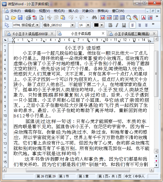Open the zoom percentage tool icon

click(135, 17)
